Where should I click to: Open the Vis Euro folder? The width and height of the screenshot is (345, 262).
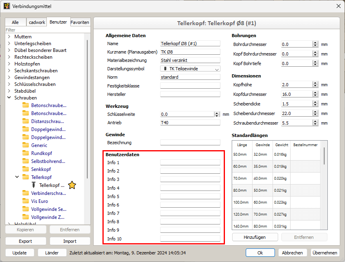coord(39,201)
